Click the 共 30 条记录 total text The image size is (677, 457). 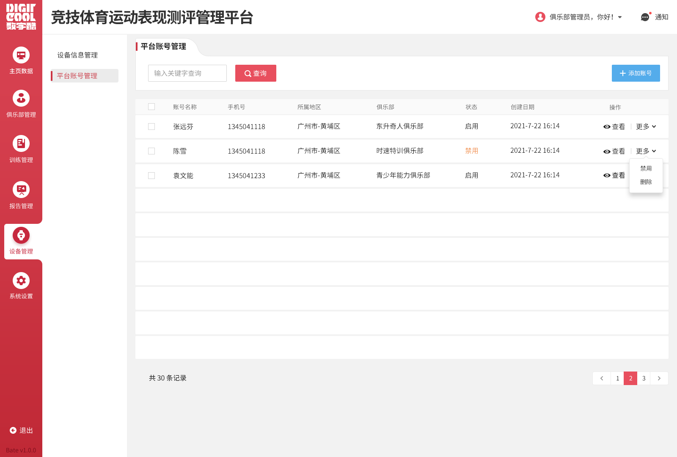point(168,378)
